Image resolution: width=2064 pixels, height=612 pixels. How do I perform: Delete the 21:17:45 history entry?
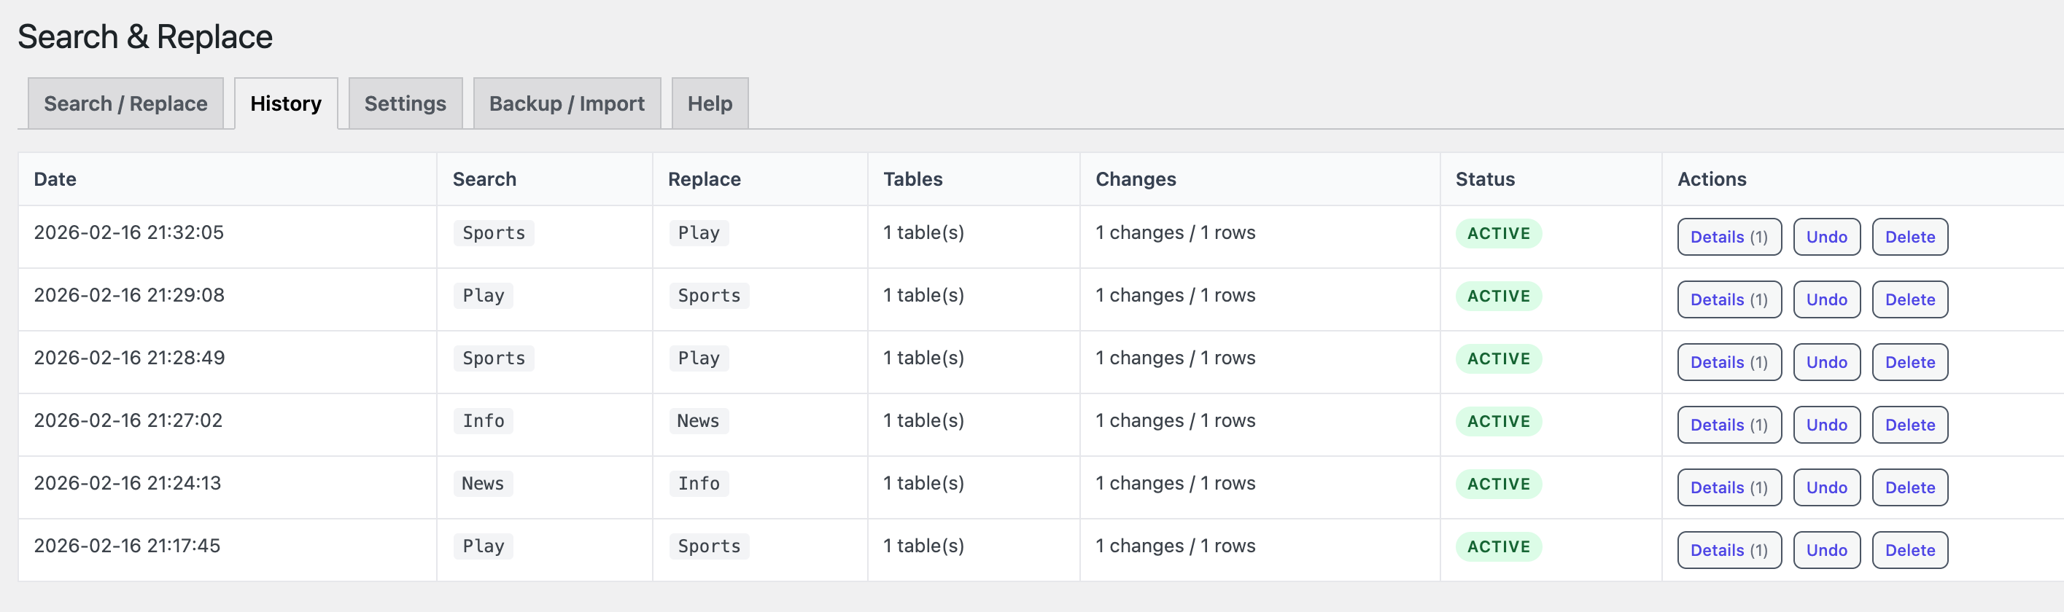tap(1909, 549)
